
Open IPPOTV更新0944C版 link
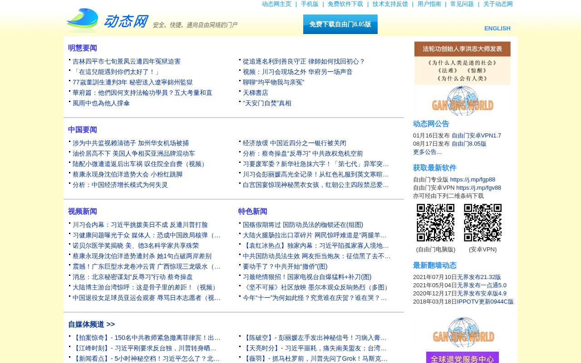[485, 302]
